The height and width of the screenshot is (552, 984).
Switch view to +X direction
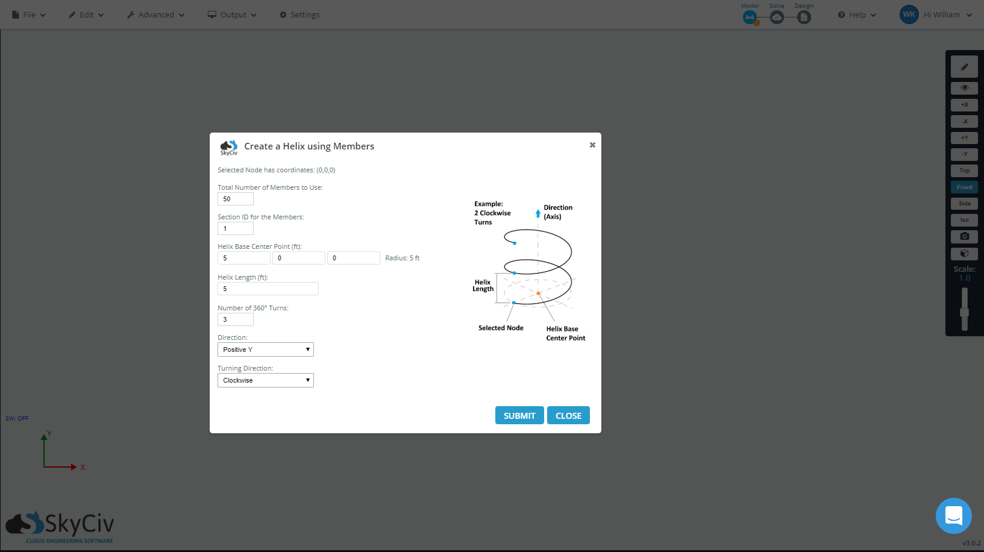(x=964, y=105)
